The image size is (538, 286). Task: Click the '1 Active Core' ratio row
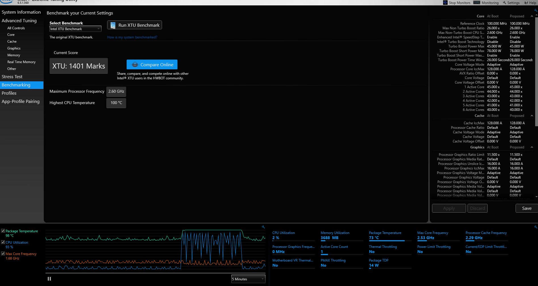coord(483,87)
